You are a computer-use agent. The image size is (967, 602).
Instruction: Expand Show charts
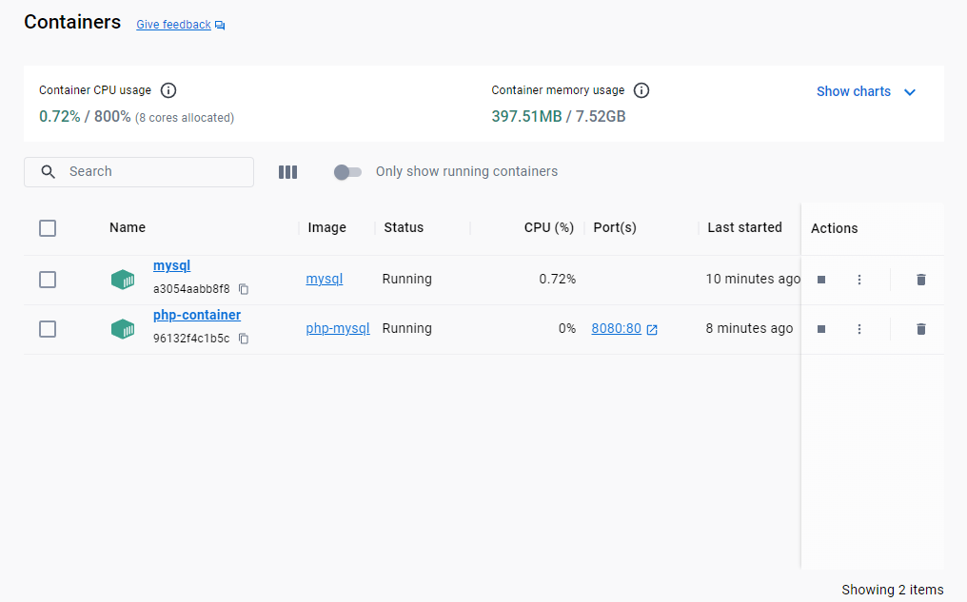866,92
